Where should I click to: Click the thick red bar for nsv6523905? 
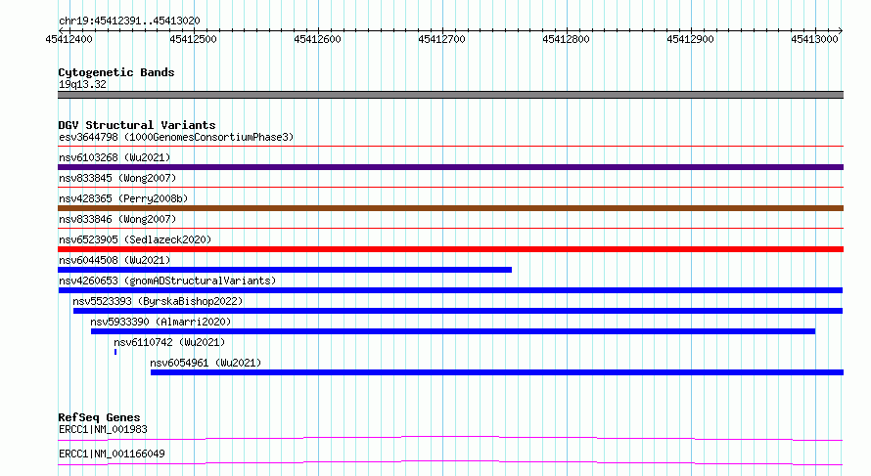(x=450, y=249)
